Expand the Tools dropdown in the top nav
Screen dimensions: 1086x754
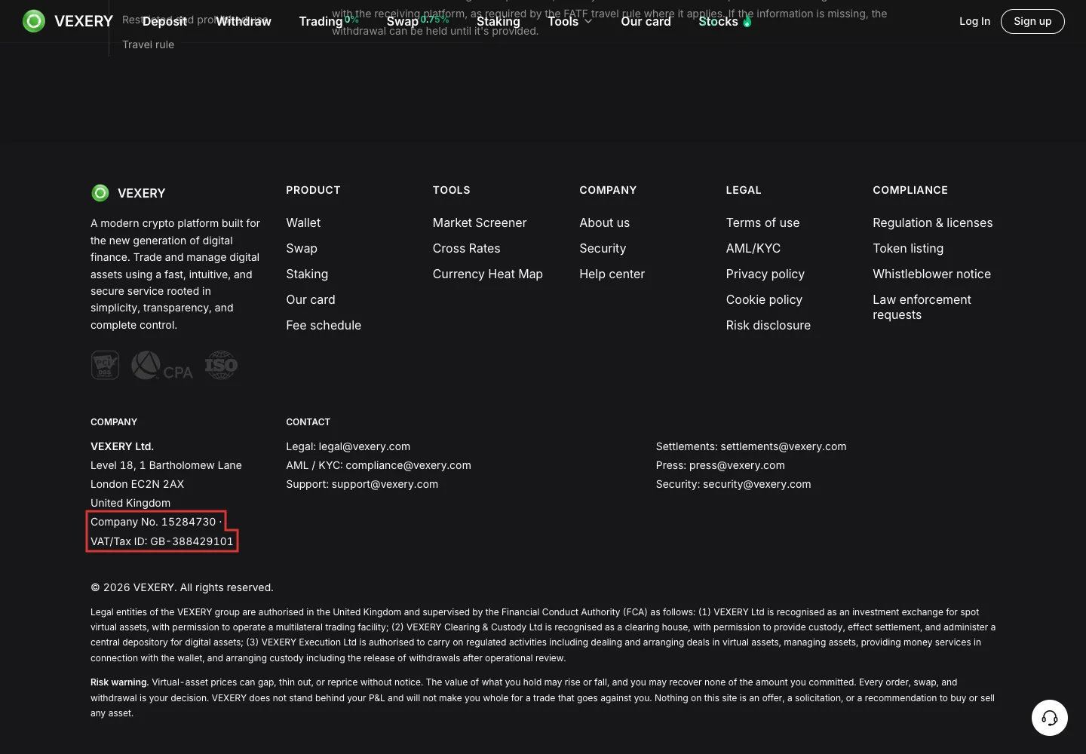coord(570,21)
